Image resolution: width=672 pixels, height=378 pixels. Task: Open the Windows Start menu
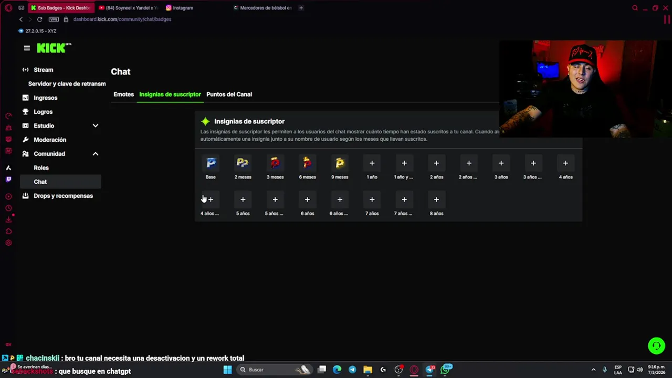tap(227, 370)
